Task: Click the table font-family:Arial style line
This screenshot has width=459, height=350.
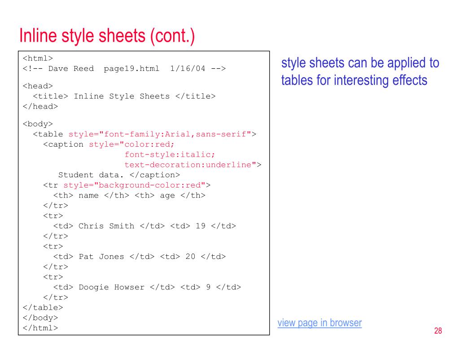Action: [144, 134]
